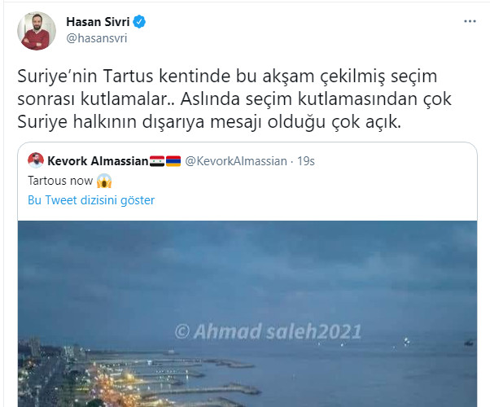Click the @KevorkAlmassian handle

(x=236, y=161)
